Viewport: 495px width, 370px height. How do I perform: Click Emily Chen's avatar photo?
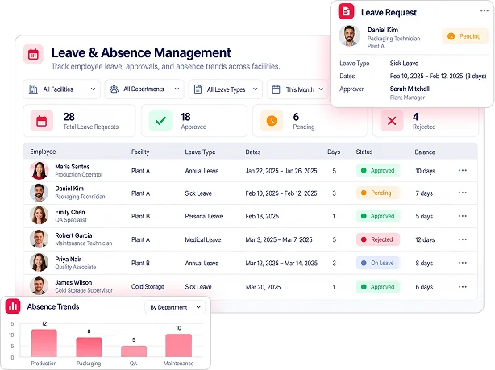coord(40,215)
